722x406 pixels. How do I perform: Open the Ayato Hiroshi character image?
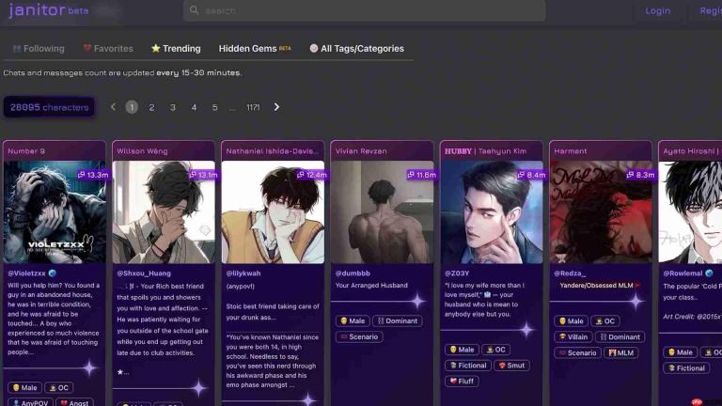pos(690,211)
